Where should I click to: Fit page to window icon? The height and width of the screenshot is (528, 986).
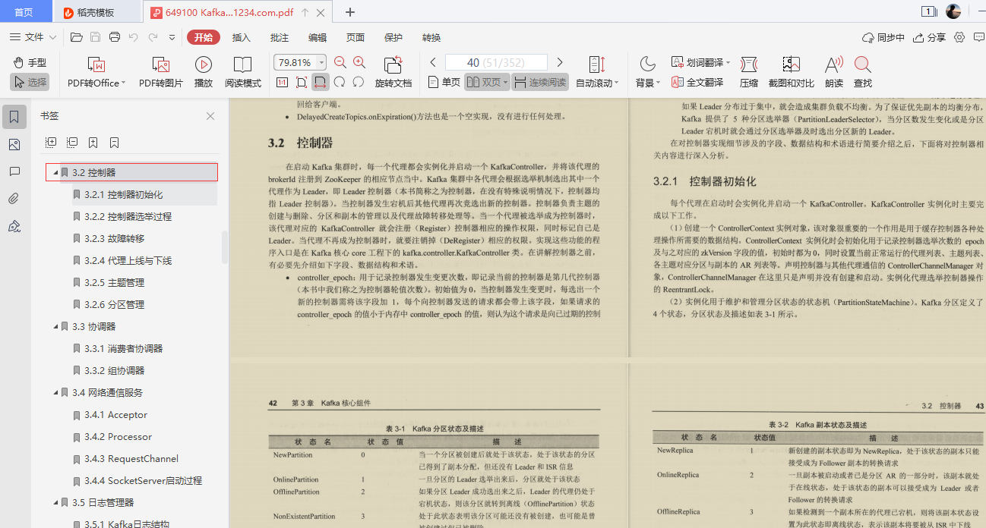pyautogui.click(x=302, y=82)
